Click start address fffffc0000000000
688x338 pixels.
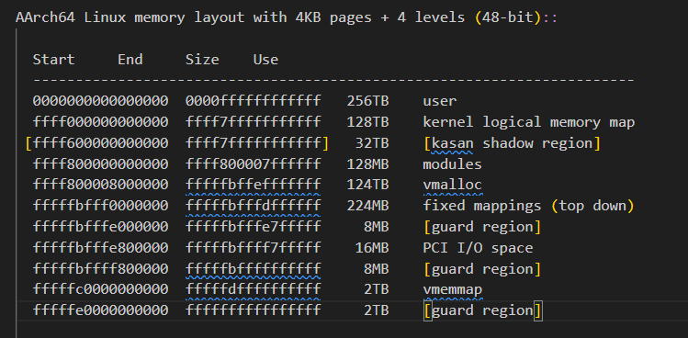[x=100, y=289]
